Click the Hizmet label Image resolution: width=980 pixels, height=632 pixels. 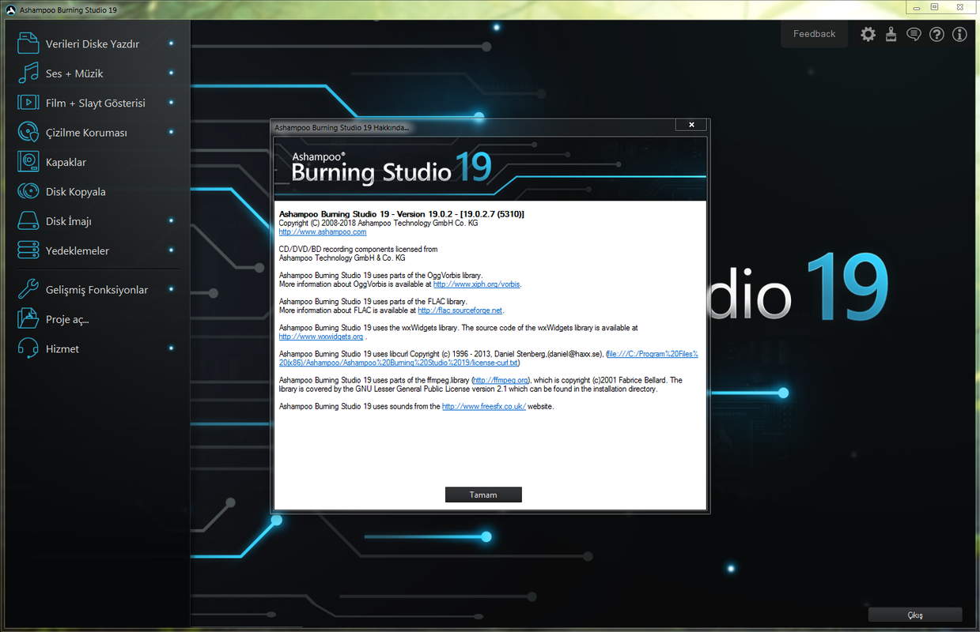62,348
